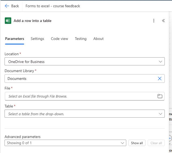Click the Clear all button
Image resolution: width=172 pixels, height=153 pixels.
(x=156, y=143)
